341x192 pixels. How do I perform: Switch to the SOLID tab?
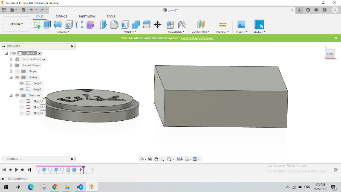click(40, 17)
